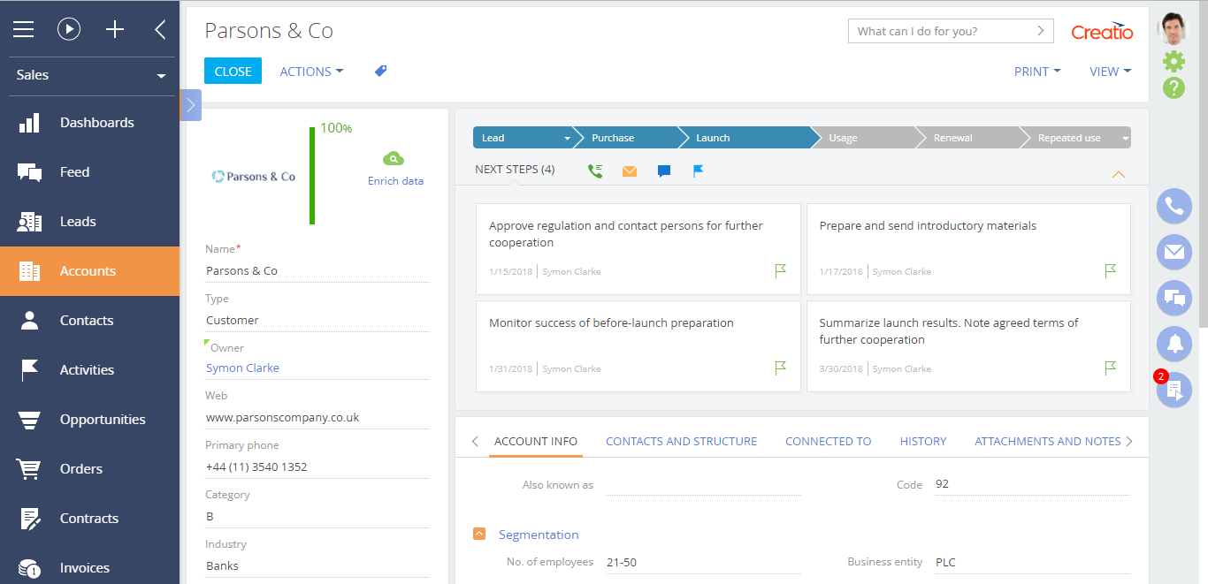Image resolution: width=1208 pixels, height=584 pixels.
Task: Switch to the CONNECTED TO tab
Action: pos(828,441)
